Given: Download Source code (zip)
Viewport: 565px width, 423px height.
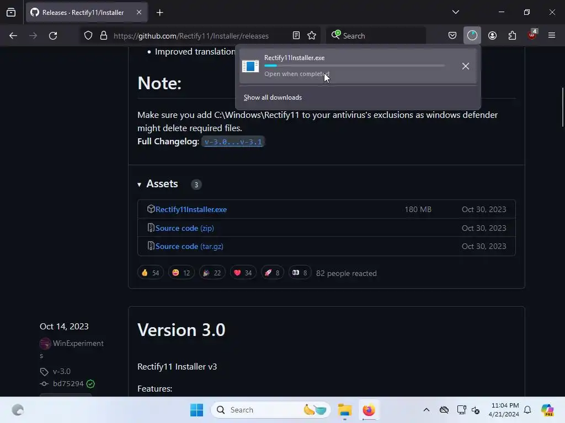Looking at the screenshot, I should [x=184, y=228].
